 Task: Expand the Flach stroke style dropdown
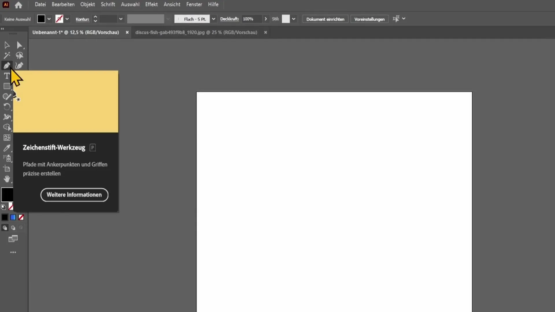[x=213, y=19]
